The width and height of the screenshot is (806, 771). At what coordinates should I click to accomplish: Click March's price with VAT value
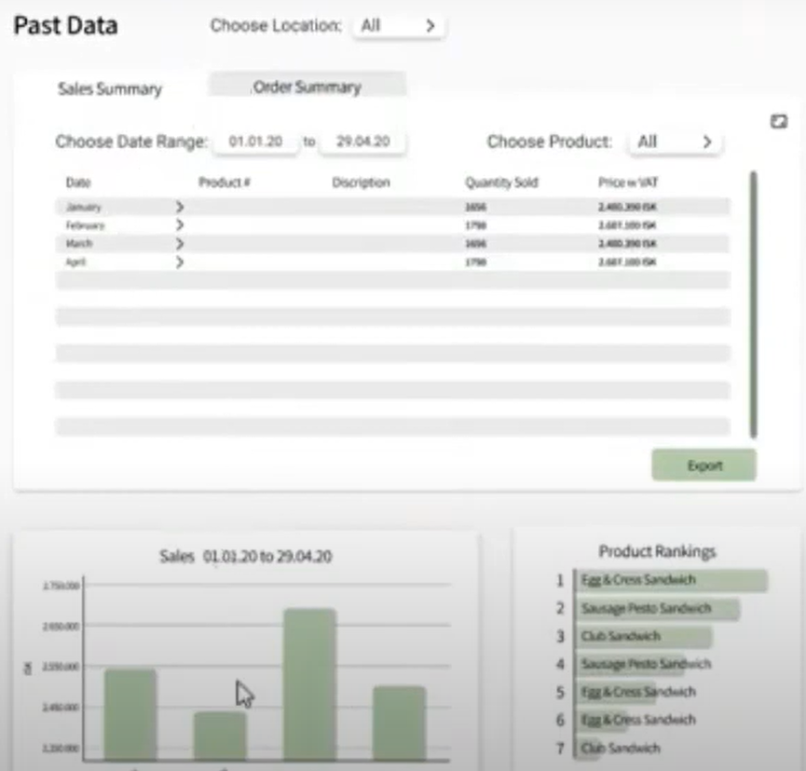[x=627, y=243]
